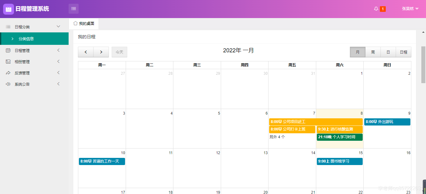Switch calendar to 日 view

click(388, 52)
